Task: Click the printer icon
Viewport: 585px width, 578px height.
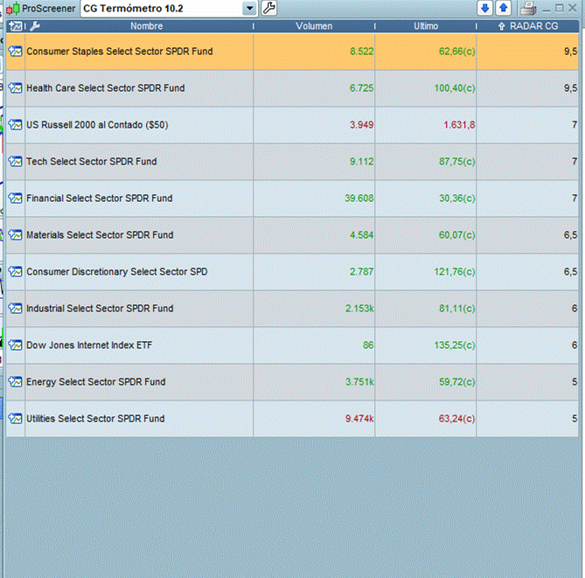Action: pos(528,9)
